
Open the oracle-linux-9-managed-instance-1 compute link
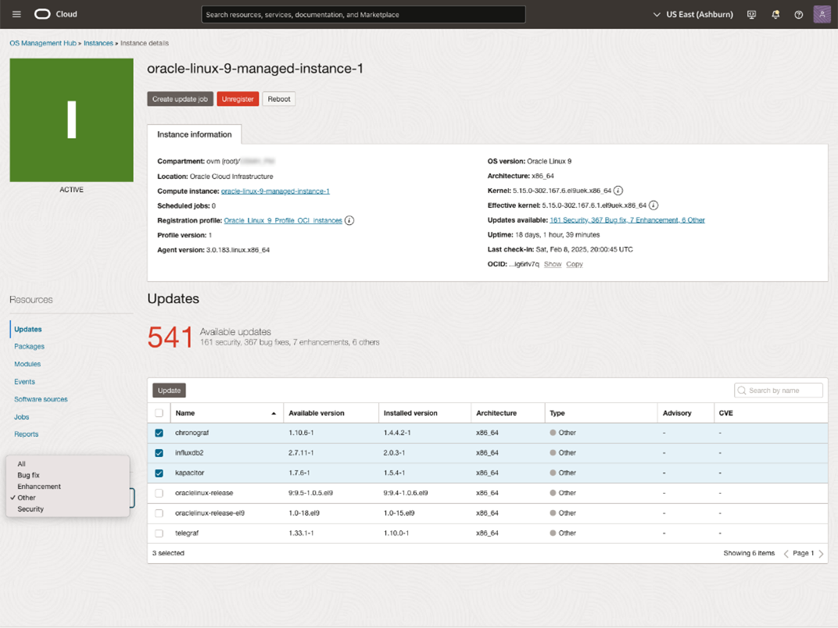click(x=275, y=191)
